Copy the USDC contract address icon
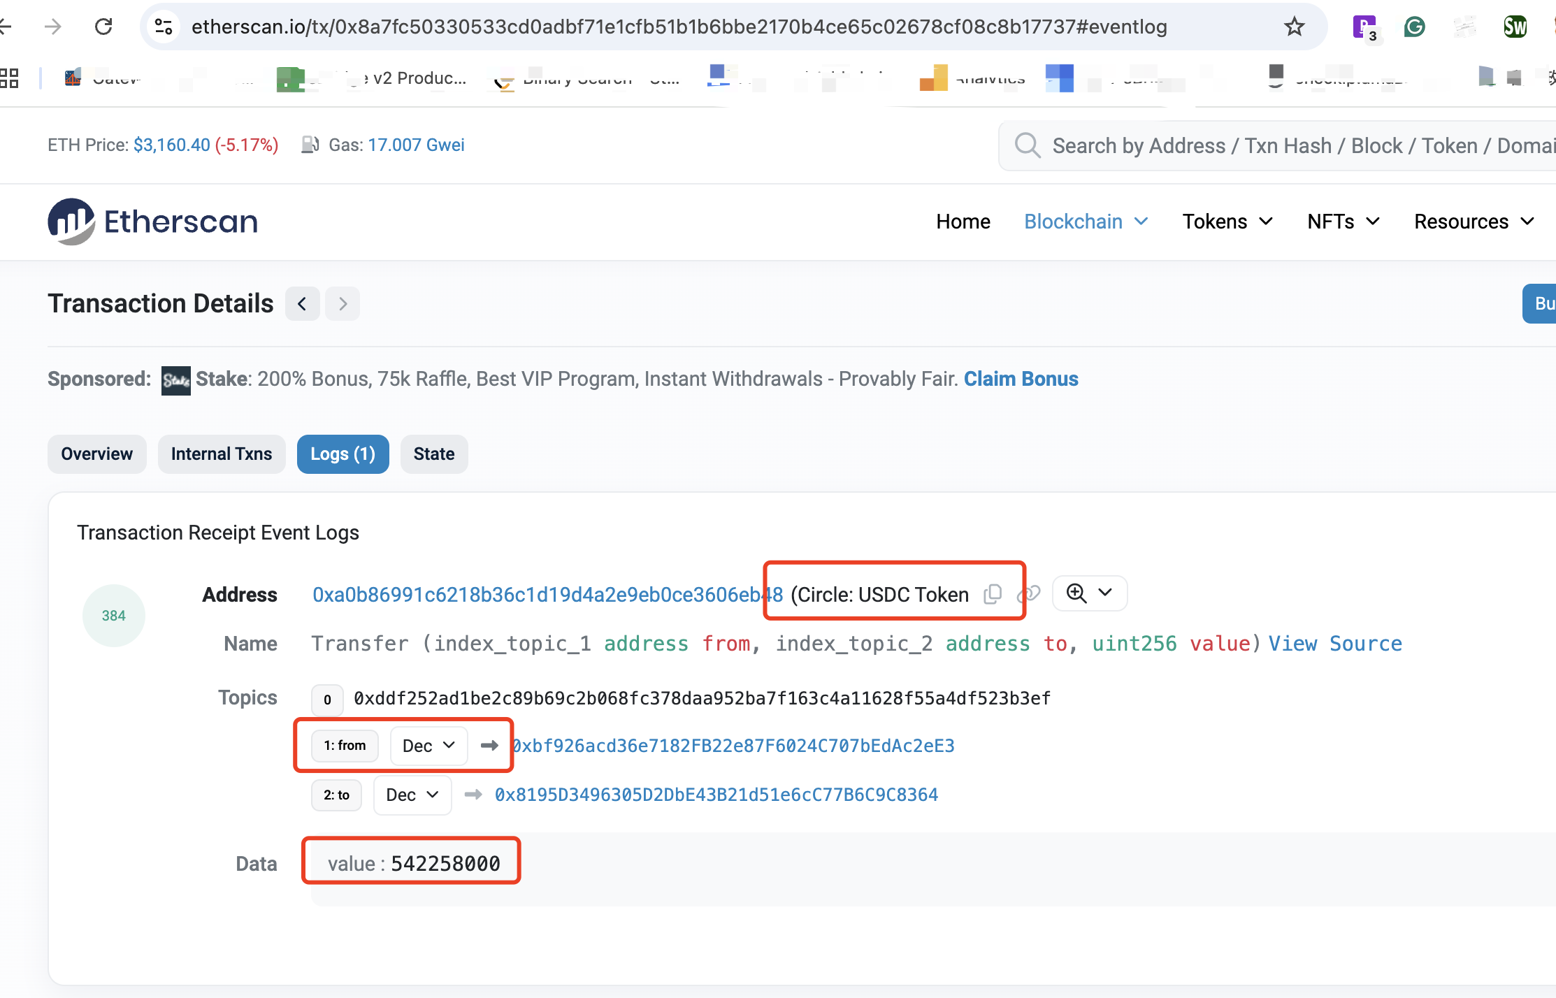1556x998 pixels. [x=993, y=594]
